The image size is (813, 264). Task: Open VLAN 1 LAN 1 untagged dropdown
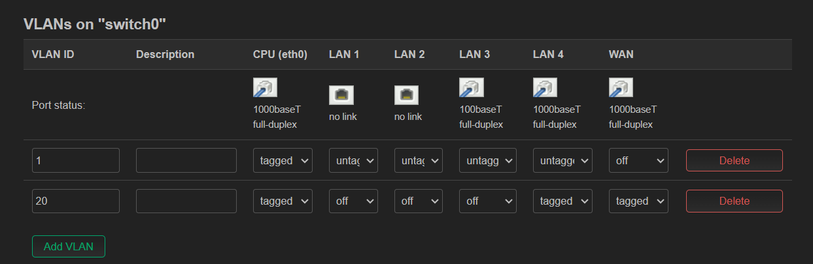coord(353,160)
